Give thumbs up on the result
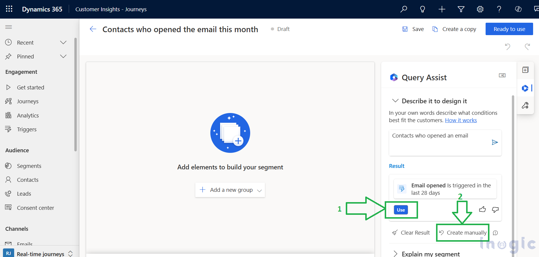This screenshot has width=539, height=257. point(482,209)
